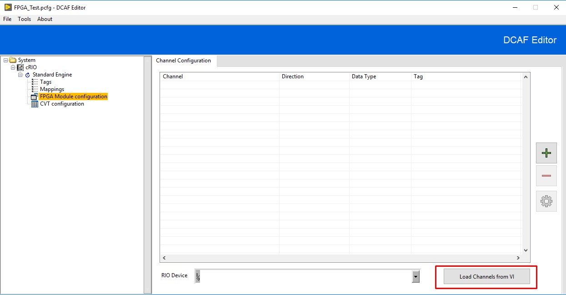Click inside the RIO Device input field
The image size is (566, 295).
(306, 276)
